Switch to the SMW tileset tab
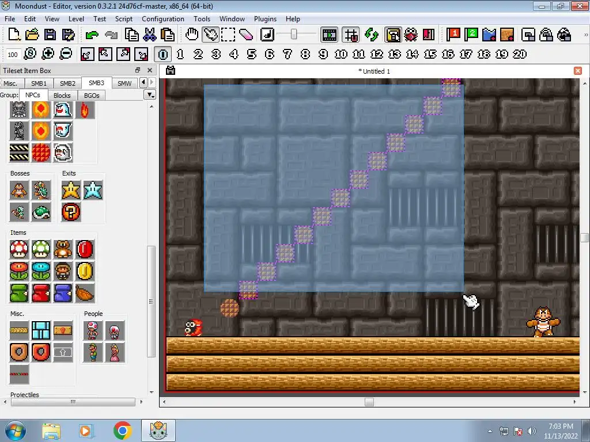Viewport: 590px width, 442px height. 124,83
